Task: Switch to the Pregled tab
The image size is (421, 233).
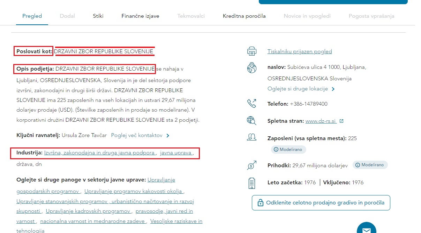Action: pyautogui.click(x=32, y=16)
